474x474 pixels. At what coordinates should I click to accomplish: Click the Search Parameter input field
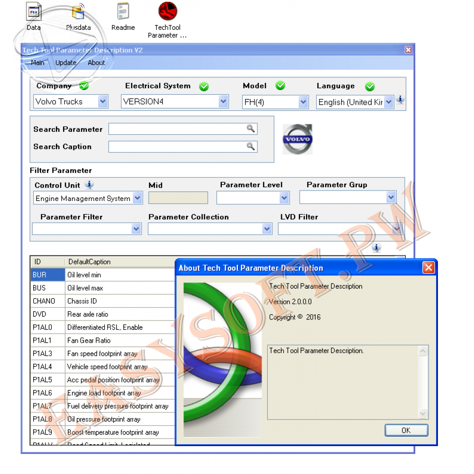[182, 128]
